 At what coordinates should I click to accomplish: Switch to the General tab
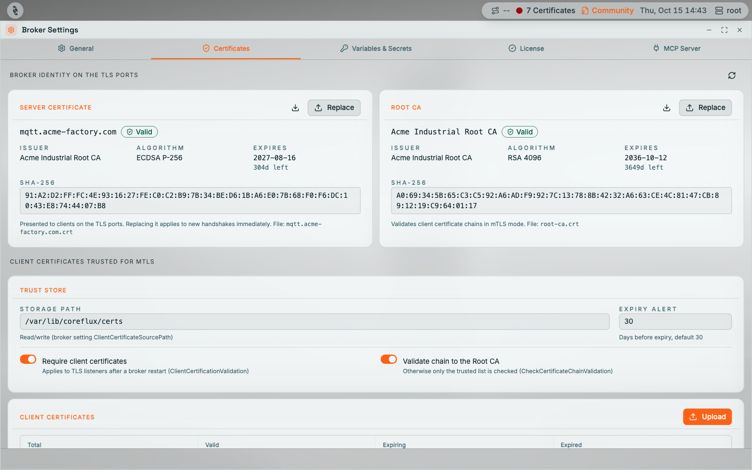point(76,48)
